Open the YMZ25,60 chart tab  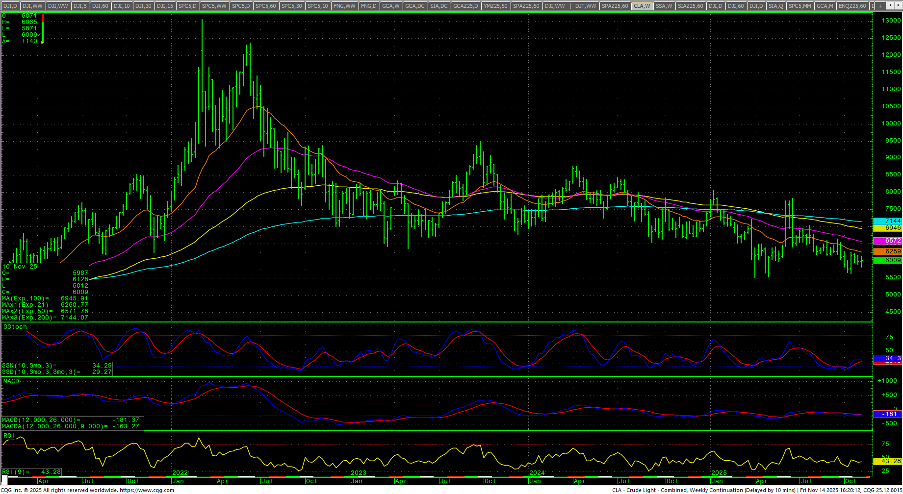coord(495,6)
